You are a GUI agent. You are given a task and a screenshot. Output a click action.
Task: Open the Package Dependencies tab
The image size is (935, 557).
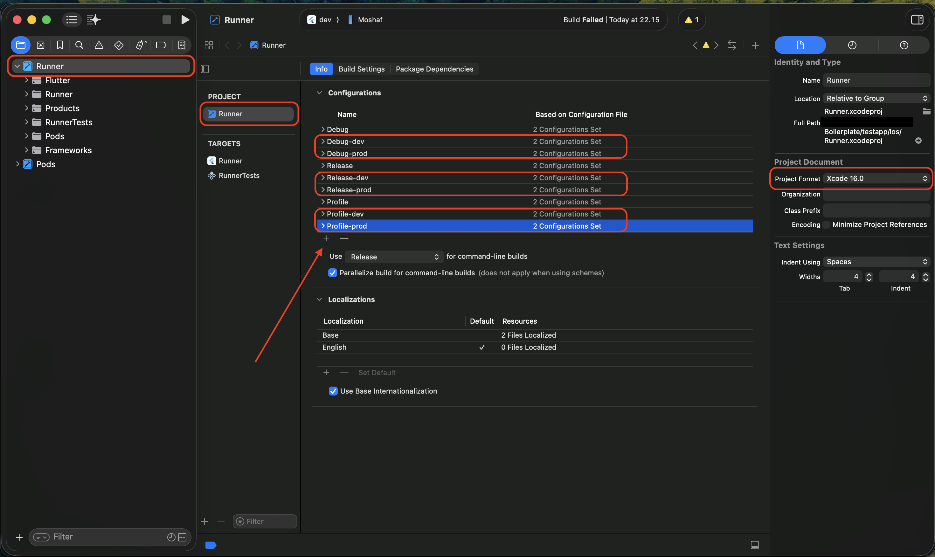click(x=434, y=69)
